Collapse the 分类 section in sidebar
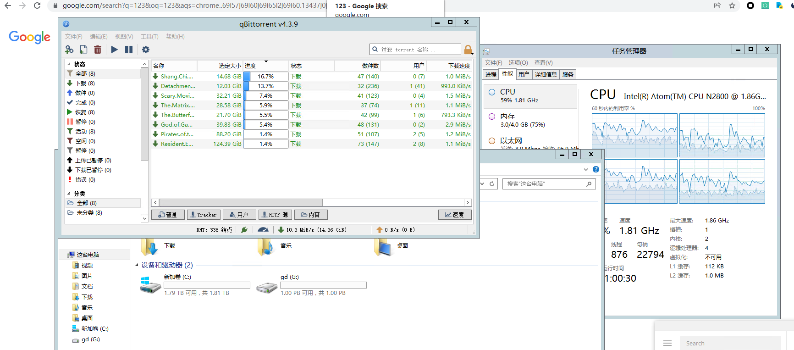The width and height of the screenshot is (794, 350). (x=69, y=194)
